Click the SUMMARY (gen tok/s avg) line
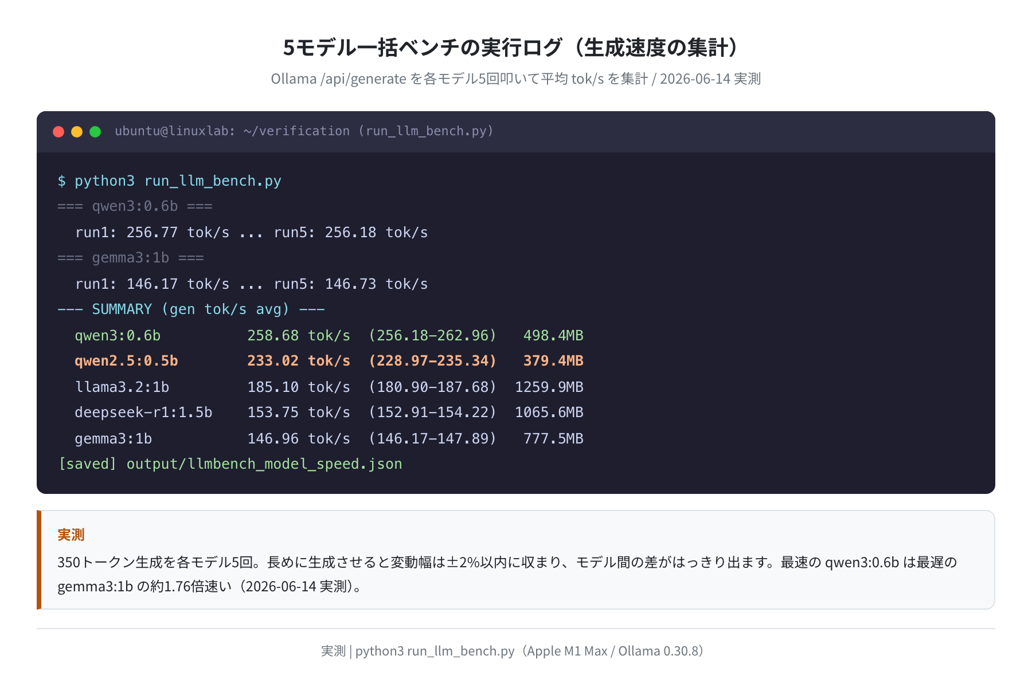This screenshot has width=1032, height=683. [x=191, y=309]
